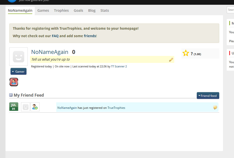Click the small avatar in feed row
Viewport: 234px width, 158px height.
25,107
